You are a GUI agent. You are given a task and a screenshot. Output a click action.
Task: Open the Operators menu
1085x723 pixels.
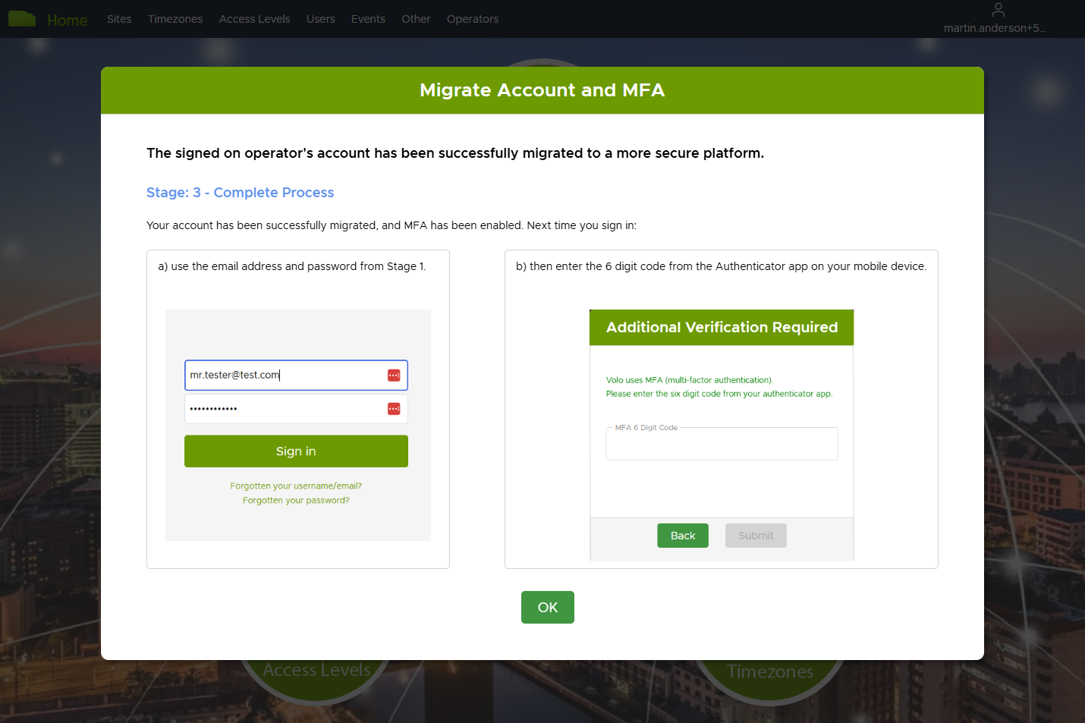coord(472,19)
